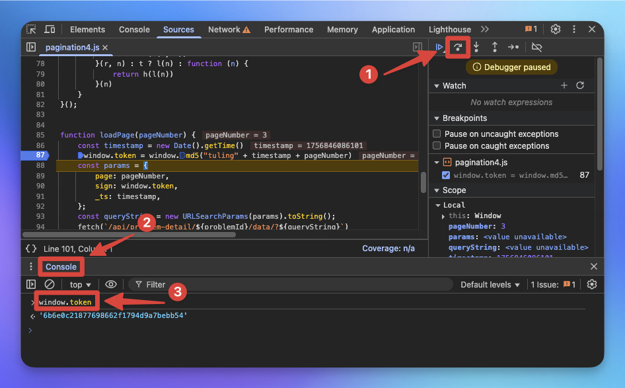Enable Pause on uncaught exceptions
The image size is (625, 388).
(437, 134)
